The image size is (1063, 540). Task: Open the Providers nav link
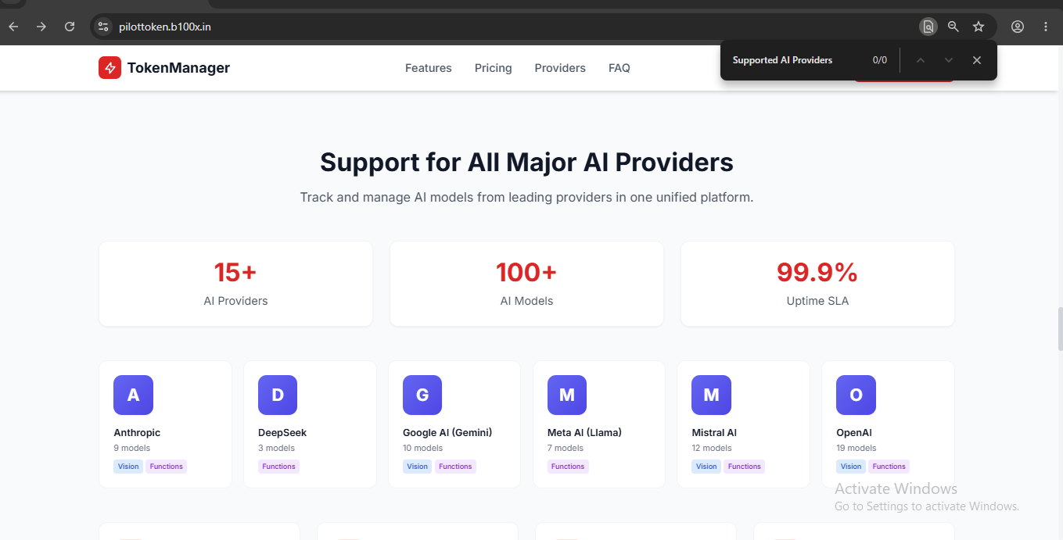tap(560, 68)
